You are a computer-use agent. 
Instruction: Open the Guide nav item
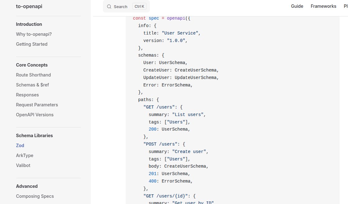(x=297, y=6)
